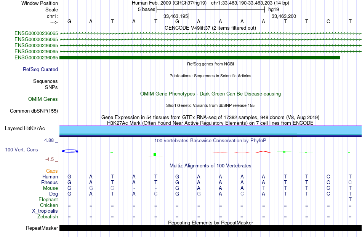Open the GENCODE V49lift37 track title
This screenshot has height=237, width=362.
tap(210, 28)
